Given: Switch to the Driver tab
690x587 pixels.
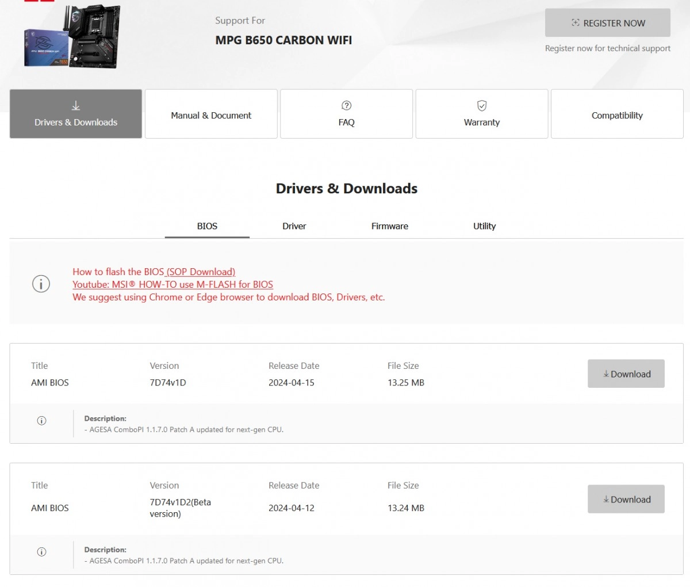Looking at the screenshot, I should pyautogui.click(x=294, y=226).
